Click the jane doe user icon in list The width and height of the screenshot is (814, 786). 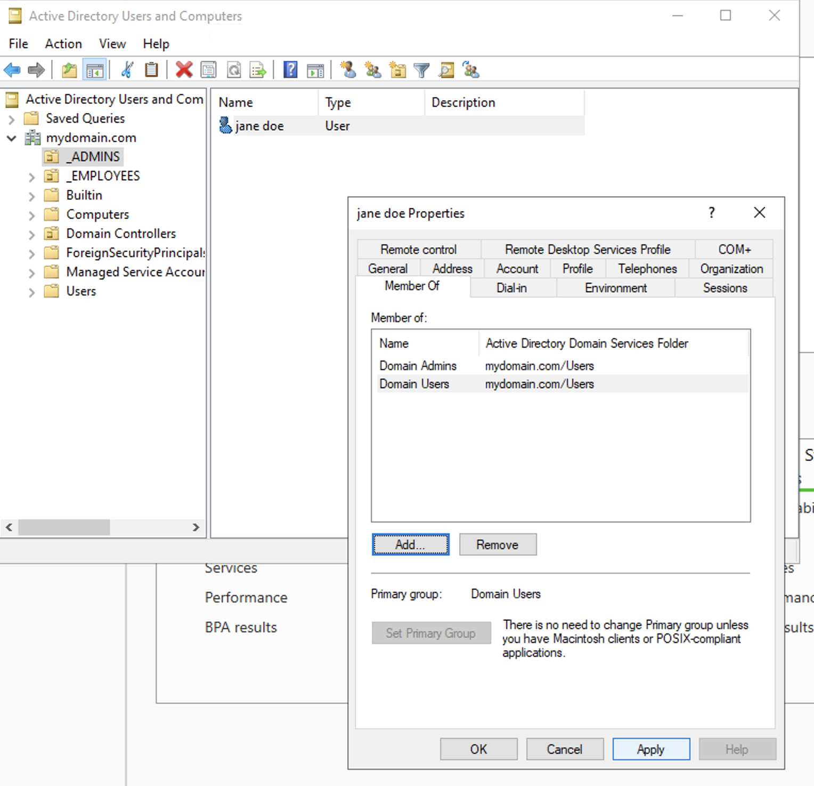coord(226,126)
